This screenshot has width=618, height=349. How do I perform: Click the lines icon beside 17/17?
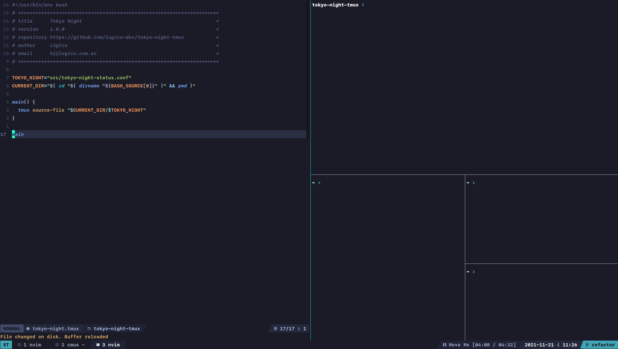276,329
